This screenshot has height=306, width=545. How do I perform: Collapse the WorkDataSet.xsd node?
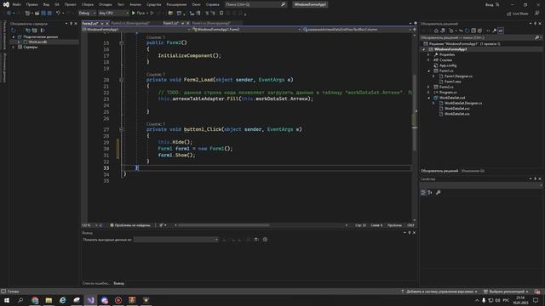(x=428, y=98)
